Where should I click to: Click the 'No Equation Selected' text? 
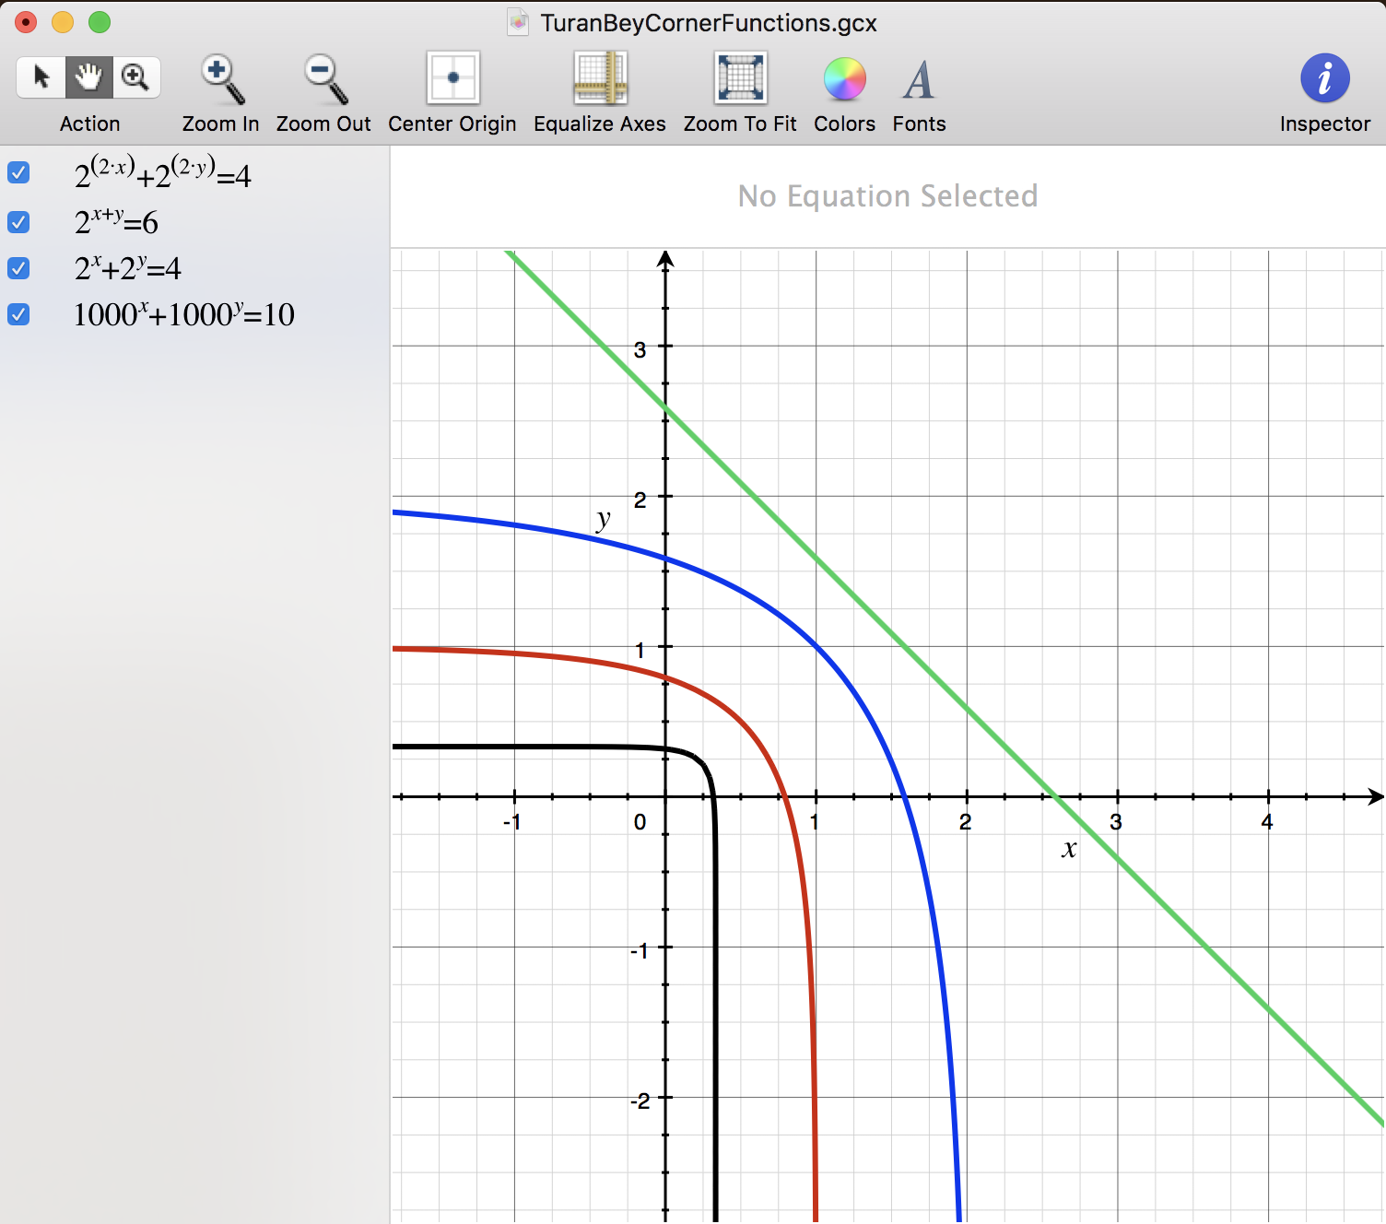point(887,195)
